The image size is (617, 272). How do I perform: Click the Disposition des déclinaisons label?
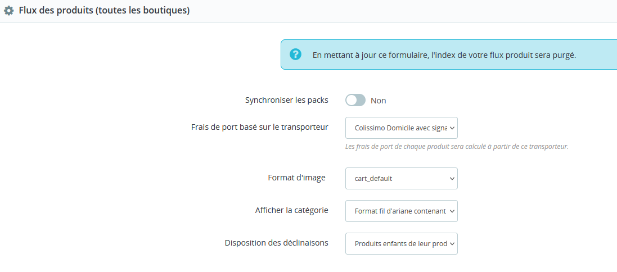coord(277,243)
